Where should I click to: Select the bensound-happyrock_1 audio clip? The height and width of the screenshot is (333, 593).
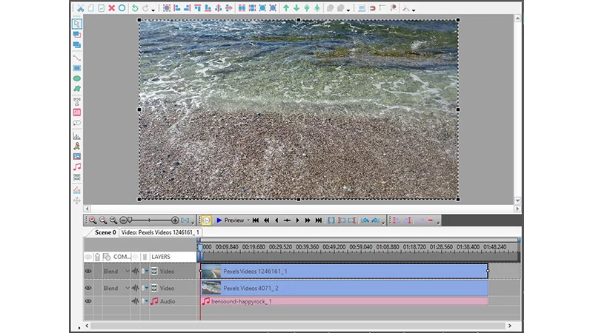click(345, 301)
